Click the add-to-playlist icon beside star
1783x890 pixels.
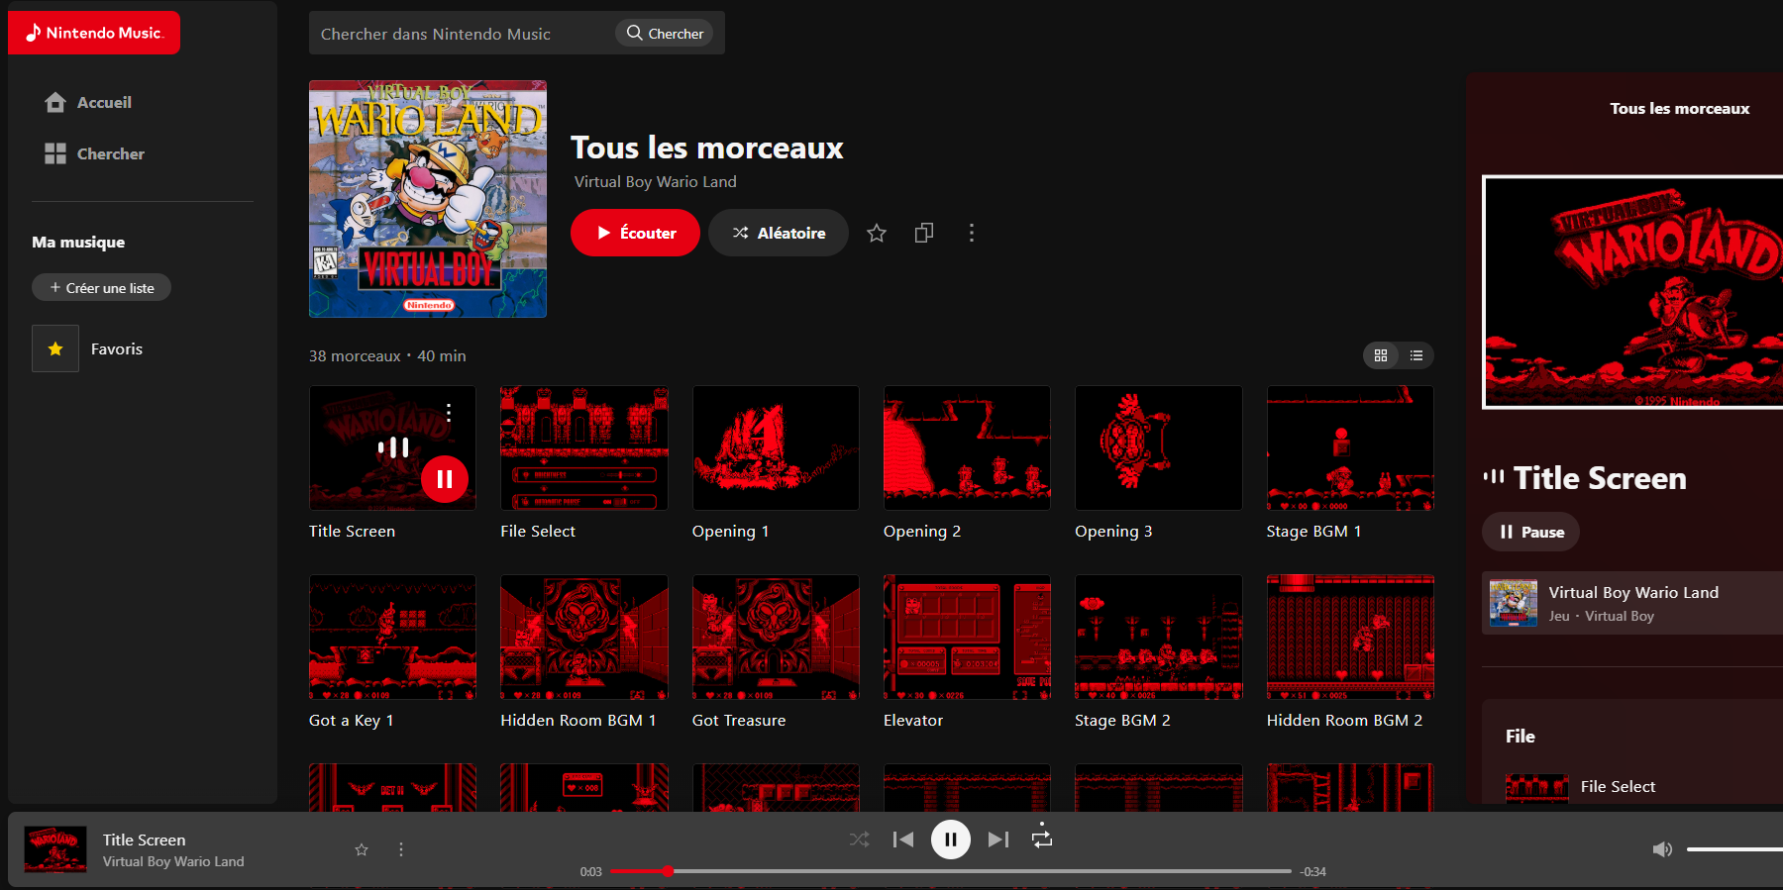pos(924,233)
